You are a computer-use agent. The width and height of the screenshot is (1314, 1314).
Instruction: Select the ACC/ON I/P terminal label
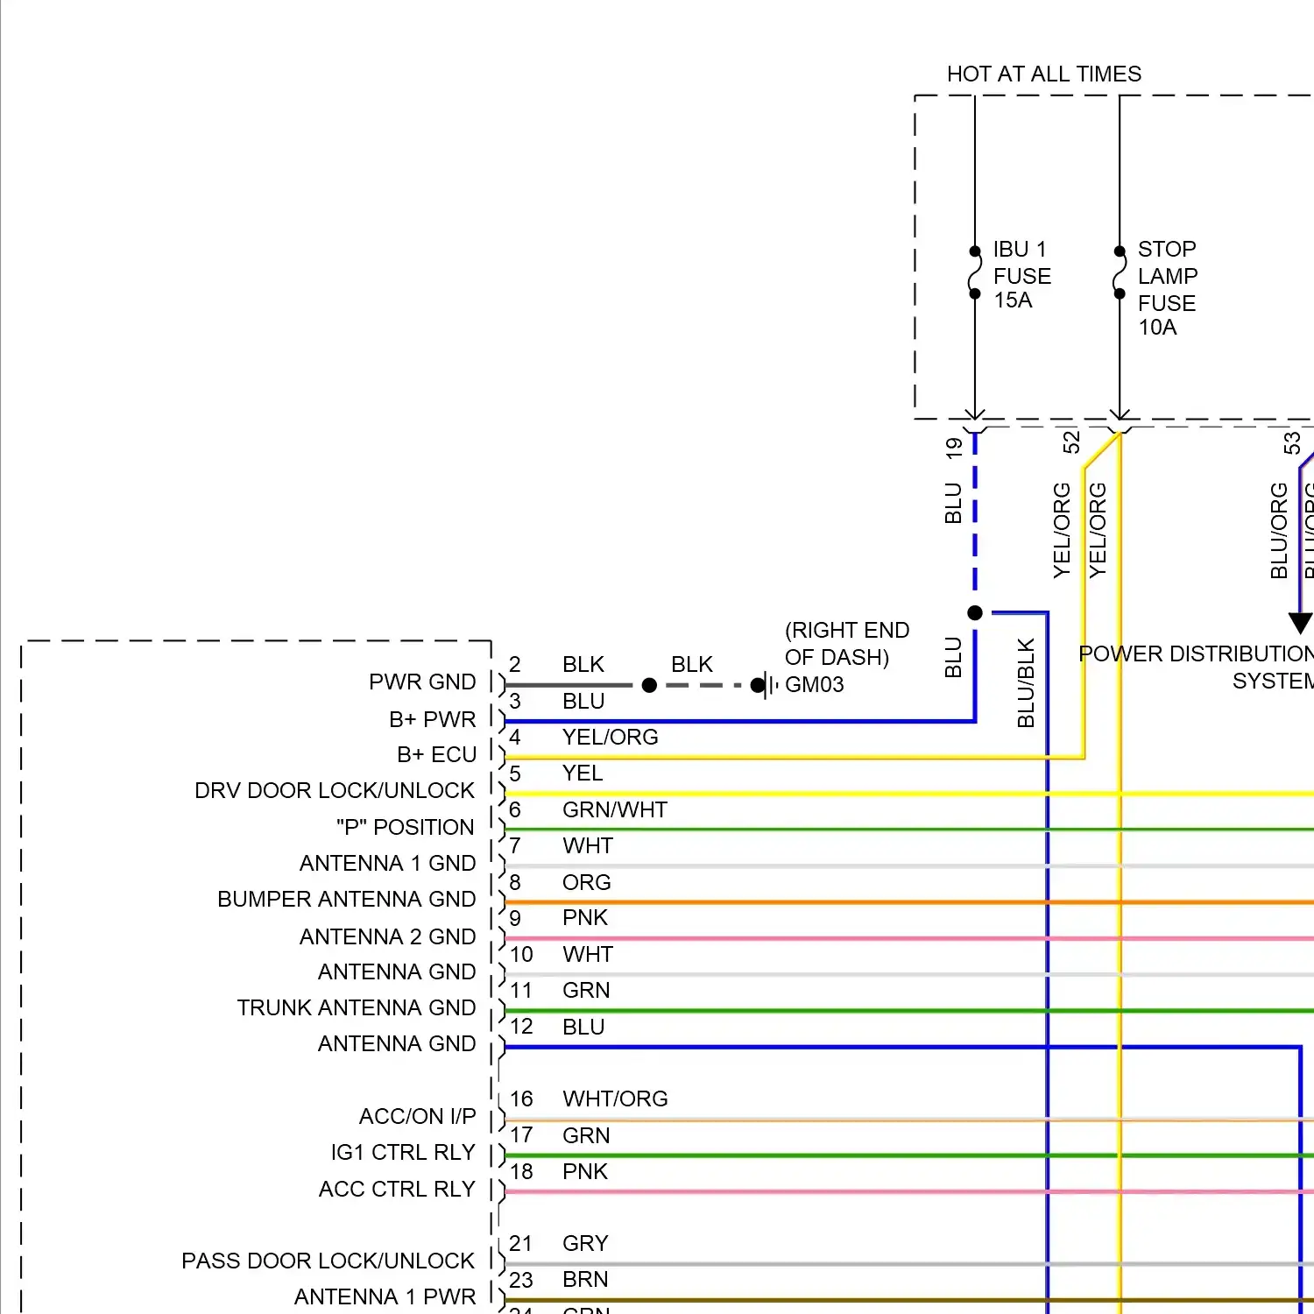pyautogui.click(x=418, y=1117)
